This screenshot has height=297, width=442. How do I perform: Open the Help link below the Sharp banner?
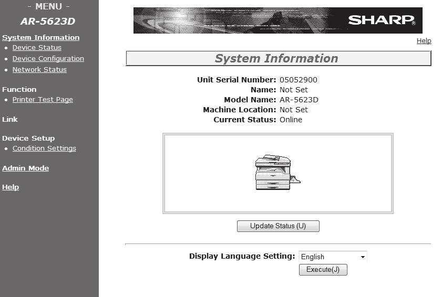(424, 41)
